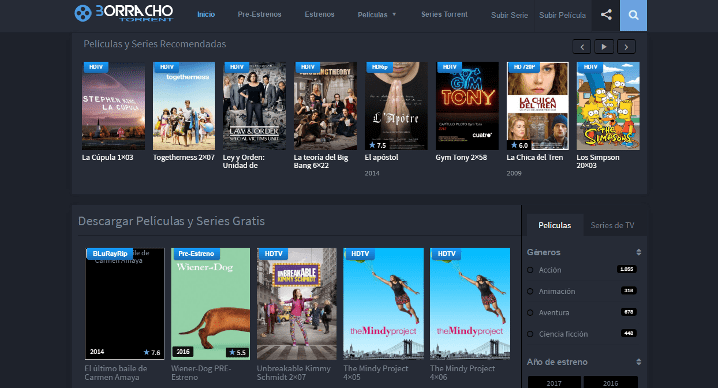Click the 6.0 star rating on La Chica del Tren
Screen dimensions: 718x388
coord(520,145)
